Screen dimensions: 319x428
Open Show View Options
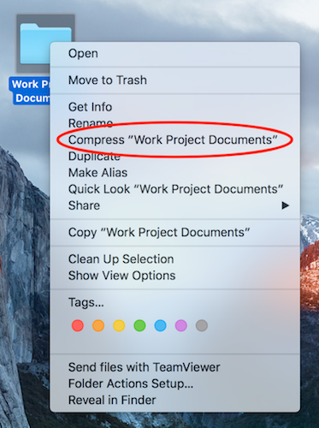pyautogui.click(x=174, y=276)
